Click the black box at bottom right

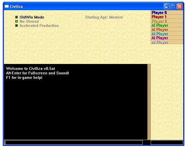167,143
